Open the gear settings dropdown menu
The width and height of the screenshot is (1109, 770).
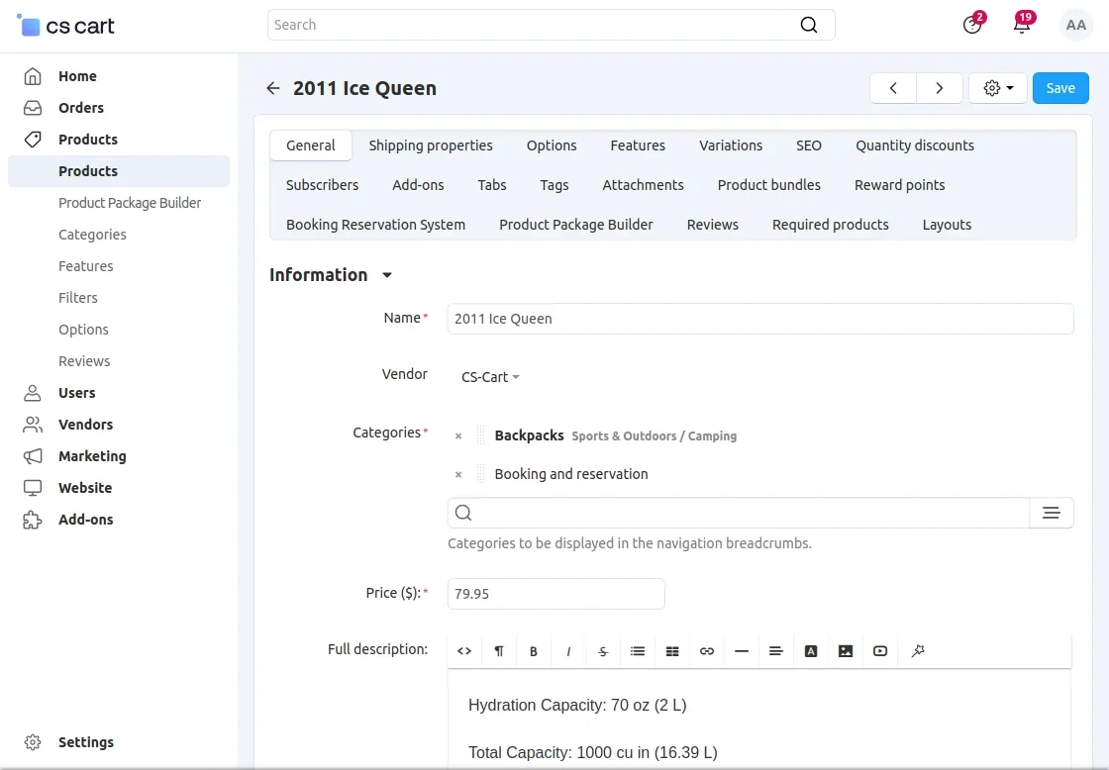[998, 88]
